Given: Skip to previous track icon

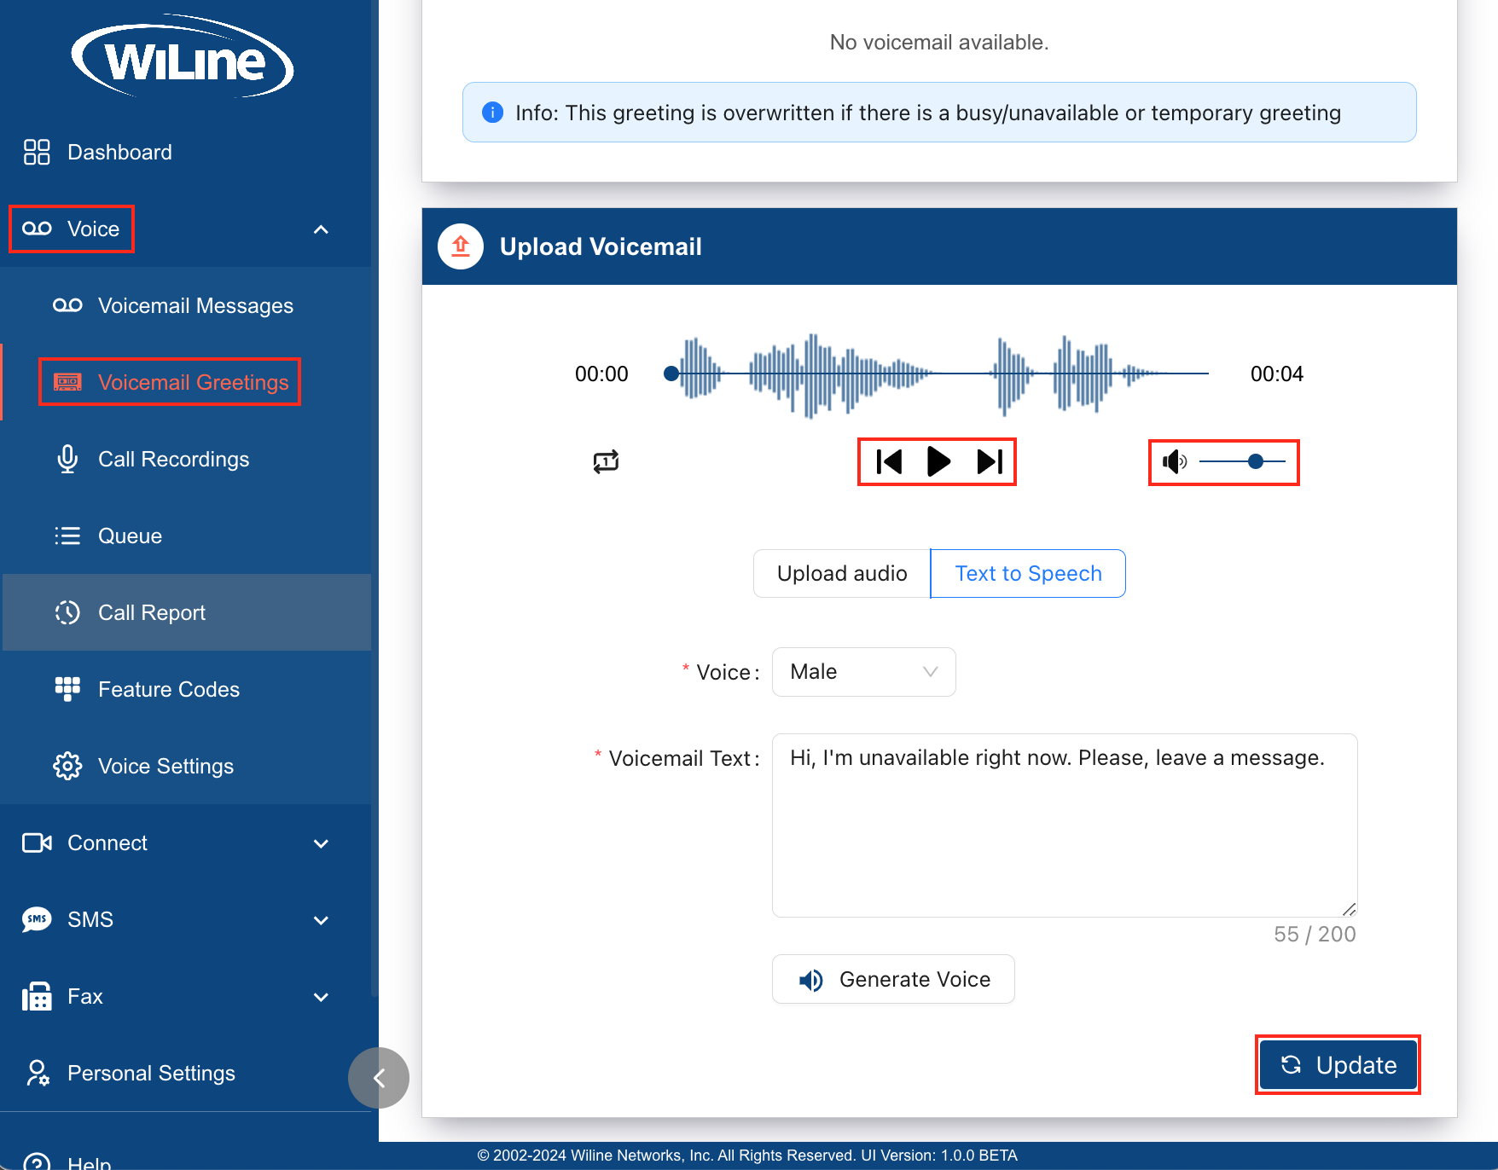Looking at the screenshot, I should (x=889, y=461).
